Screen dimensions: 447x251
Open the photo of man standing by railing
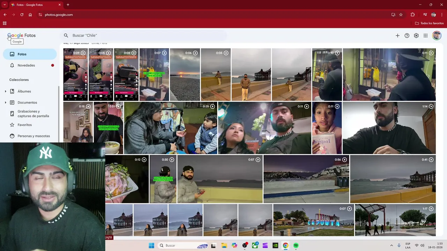click(251, 75)
